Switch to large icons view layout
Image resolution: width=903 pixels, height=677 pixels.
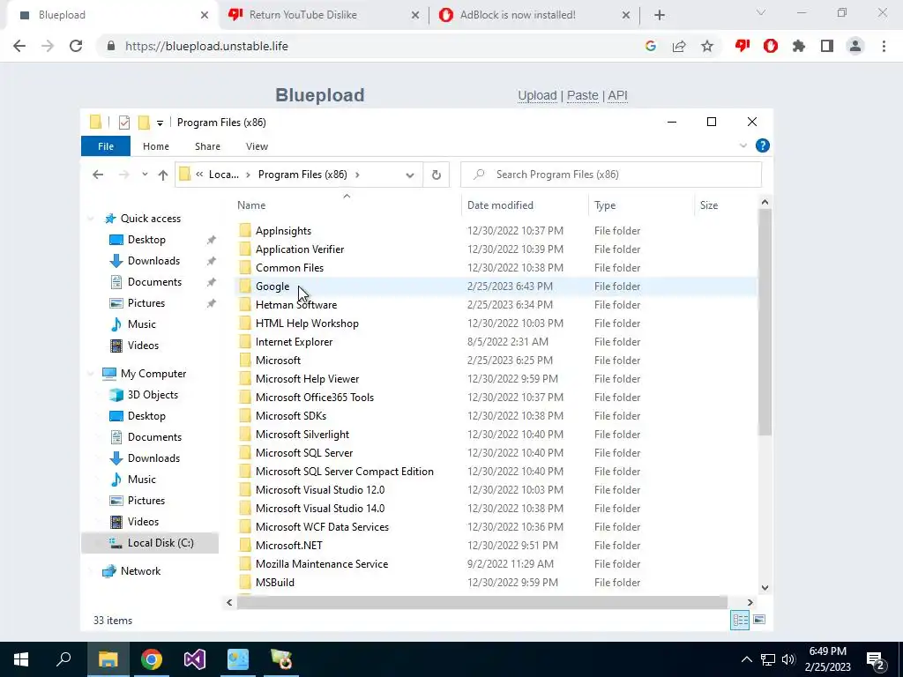coord(759,620)
